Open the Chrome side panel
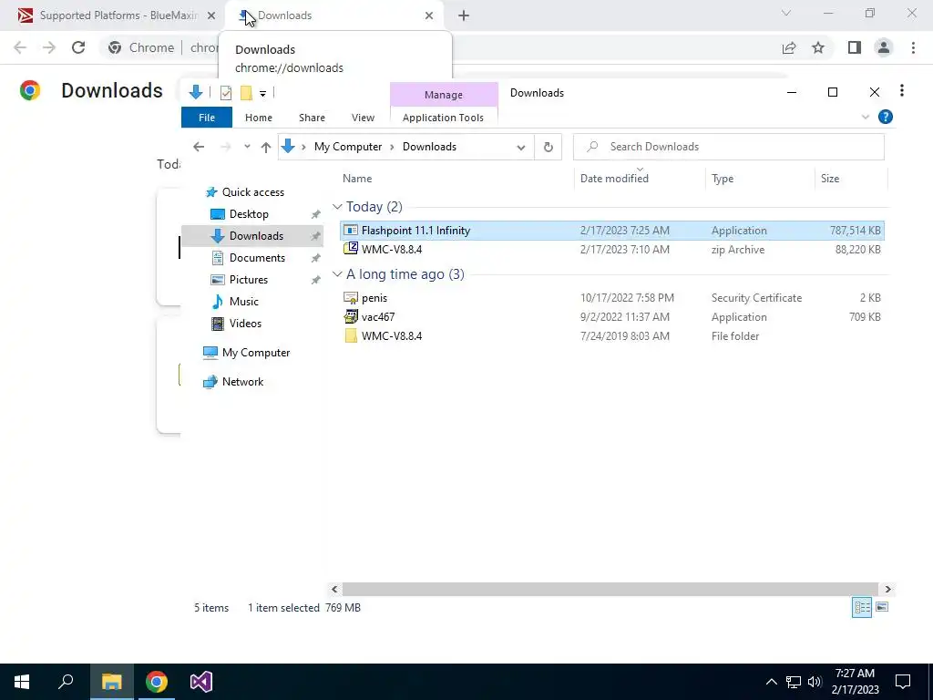Viewport: 933px width, 700px height. [x=855, y=47]
